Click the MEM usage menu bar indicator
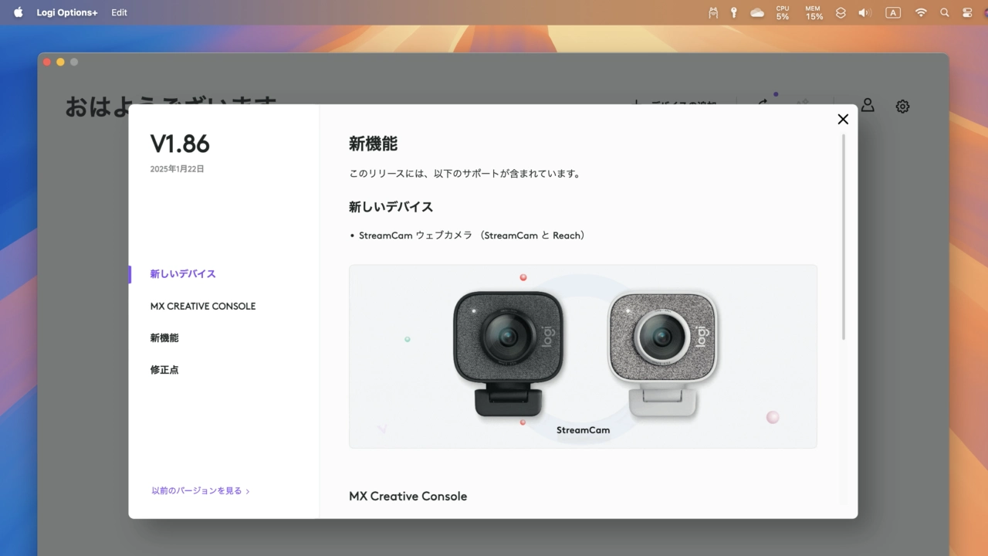Screen dimensions: 988x556 814,12
